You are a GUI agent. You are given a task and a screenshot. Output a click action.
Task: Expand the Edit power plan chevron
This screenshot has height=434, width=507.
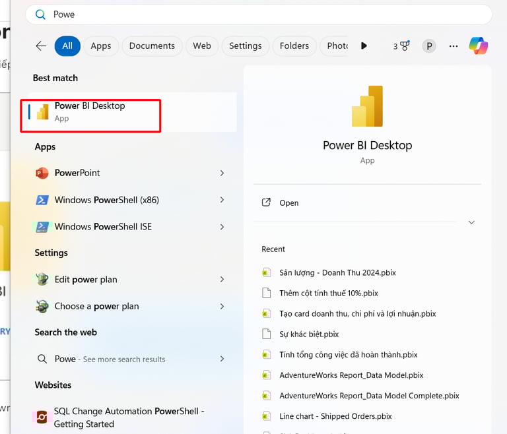[222, 279]
